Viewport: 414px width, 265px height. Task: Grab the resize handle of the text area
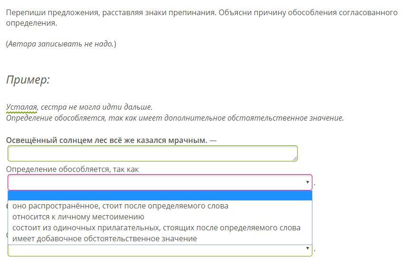[295, 159]
